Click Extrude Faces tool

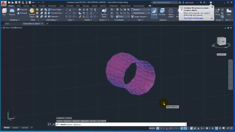click(x=55, y=13)
